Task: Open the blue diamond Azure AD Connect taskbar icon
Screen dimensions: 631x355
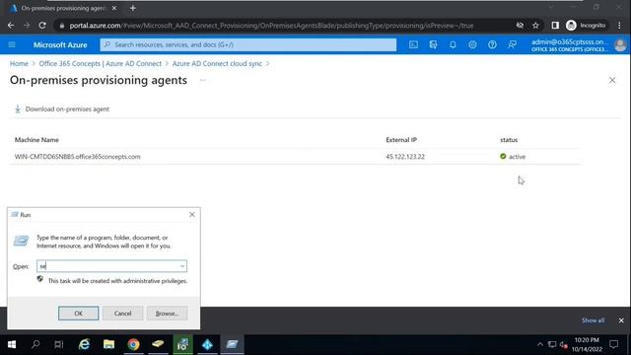Action: (x=207, y=344)
